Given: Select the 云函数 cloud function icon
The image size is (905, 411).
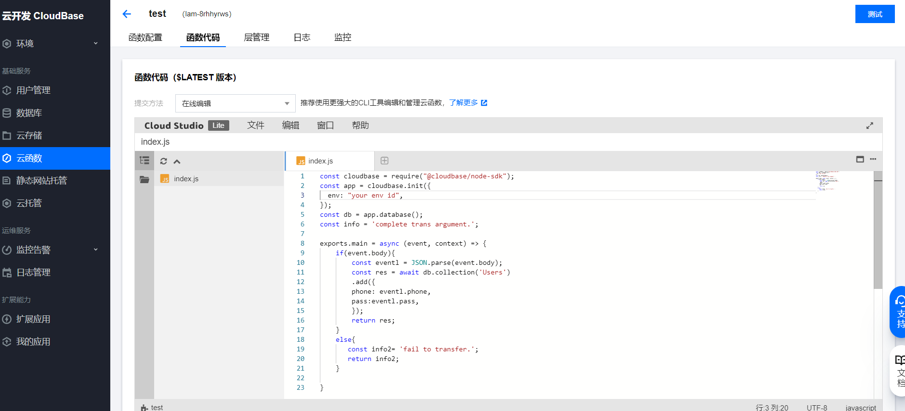Looking at the screenshot, I should 7,158.
